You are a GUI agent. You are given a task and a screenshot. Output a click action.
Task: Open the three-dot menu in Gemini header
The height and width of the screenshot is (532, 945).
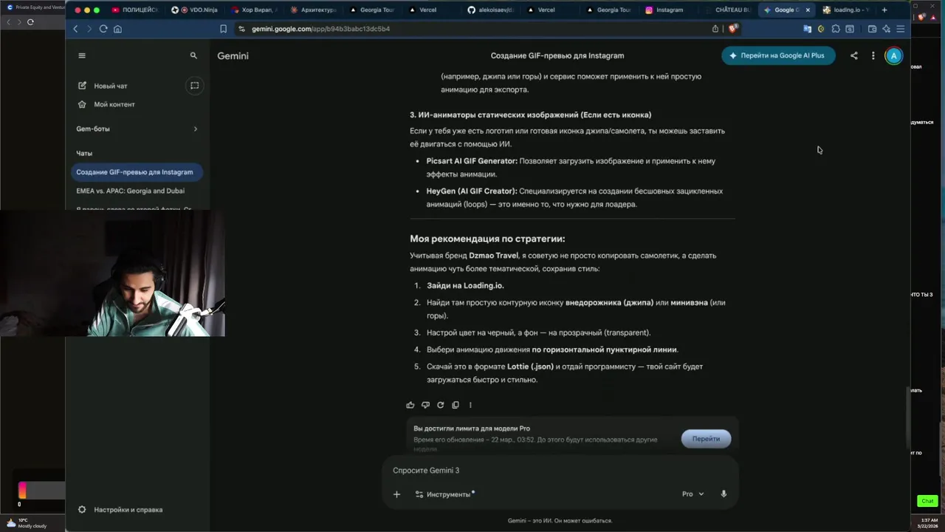click(873, 55)
